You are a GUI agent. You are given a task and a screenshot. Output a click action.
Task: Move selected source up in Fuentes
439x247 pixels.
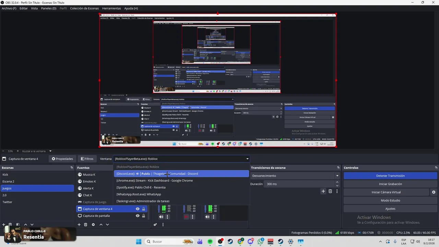[x=101, y=225]
